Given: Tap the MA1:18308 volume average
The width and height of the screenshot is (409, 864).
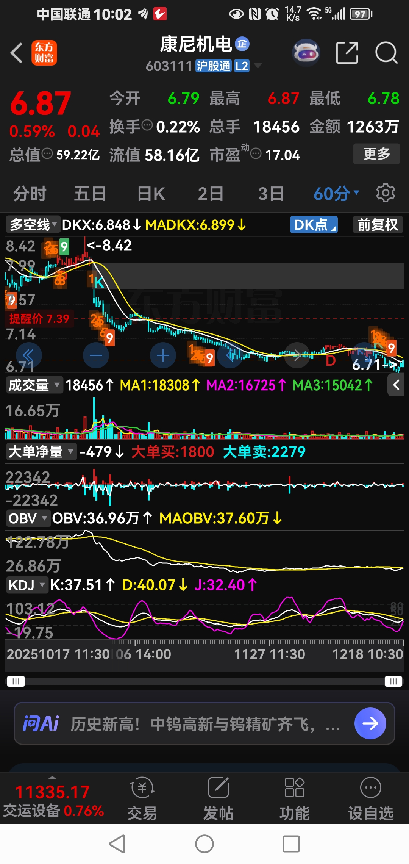Looking at the screenshot, I should tap(160, 385).
